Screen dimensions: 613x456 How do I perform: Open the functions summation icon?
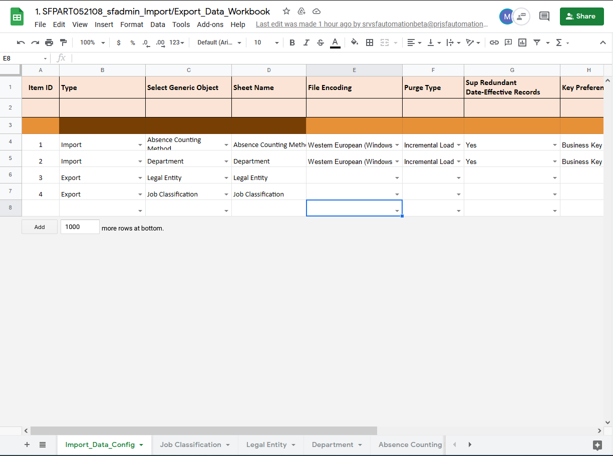pos(559,42)
